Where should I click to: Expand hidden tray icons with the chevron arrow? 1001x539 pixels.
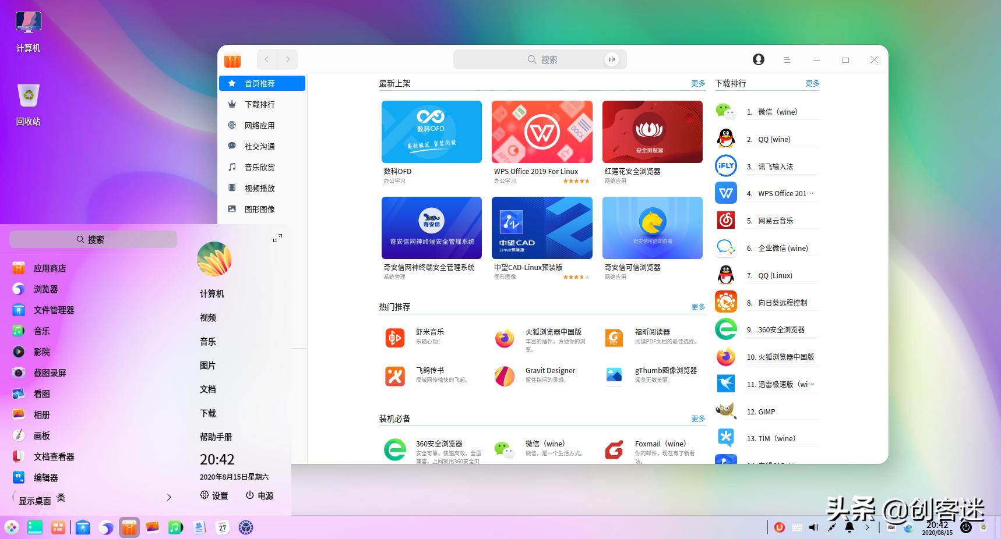[868, 527]
